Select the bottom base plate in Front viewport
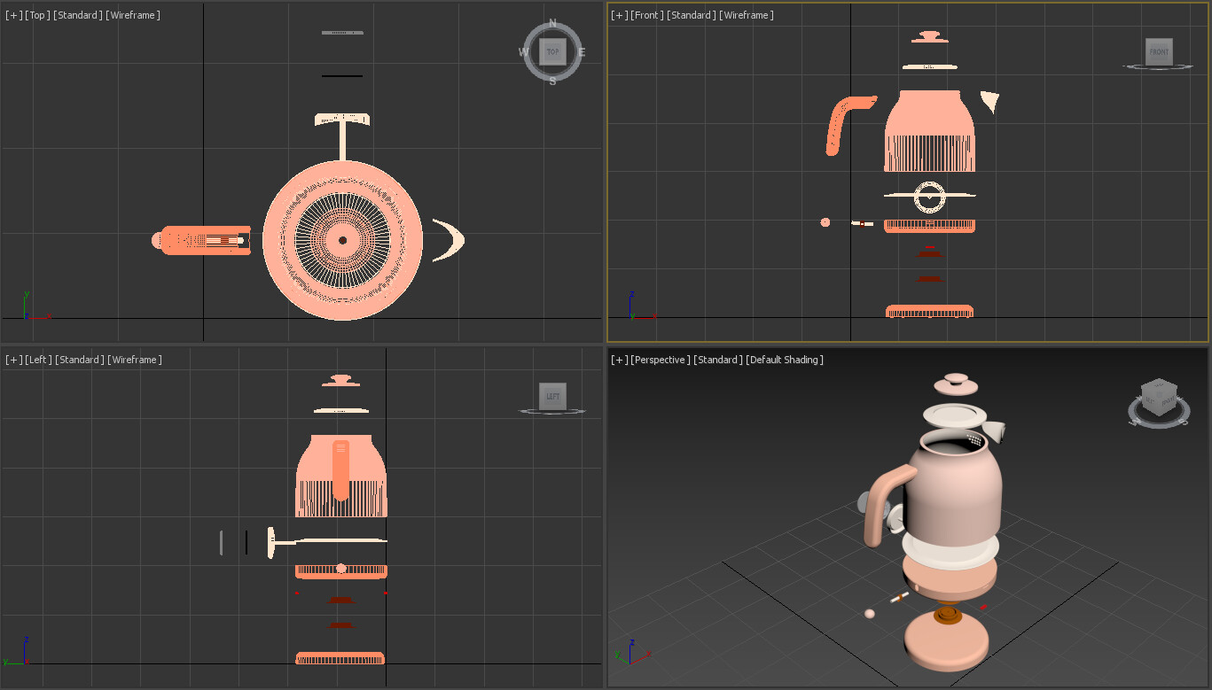 [x=929, y=311]
